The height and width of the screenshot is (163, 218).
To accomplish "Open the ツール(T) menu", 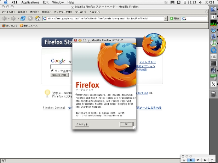I will (x=80, y=12).
